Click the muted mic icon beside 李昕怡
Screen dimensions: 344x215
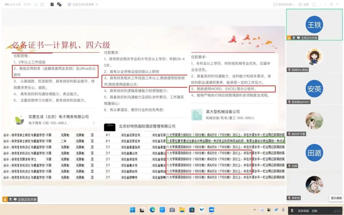click(x=289, y=198)
